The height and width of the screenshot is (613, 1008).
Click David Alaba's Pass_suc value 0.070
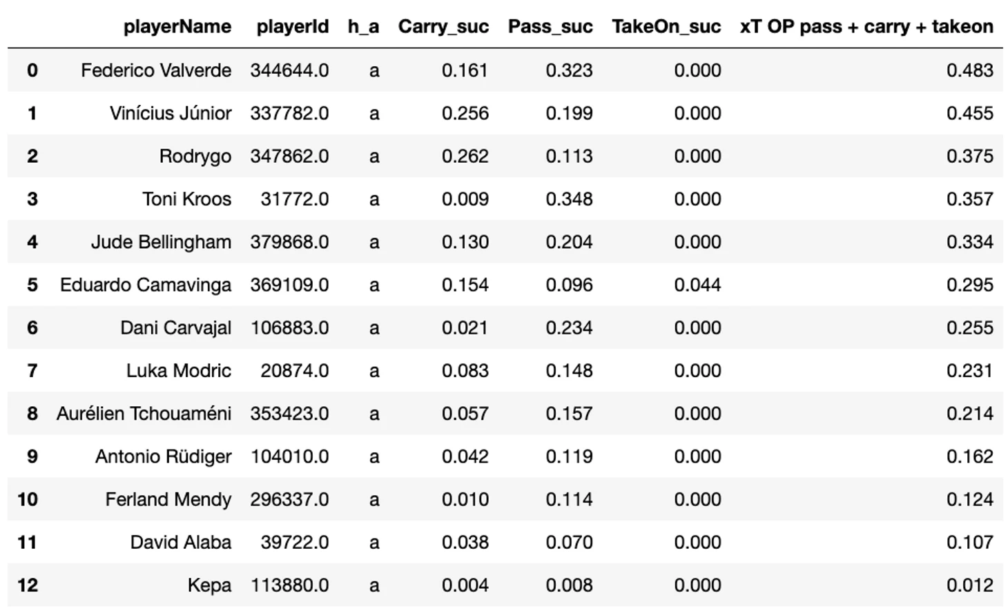569,543
